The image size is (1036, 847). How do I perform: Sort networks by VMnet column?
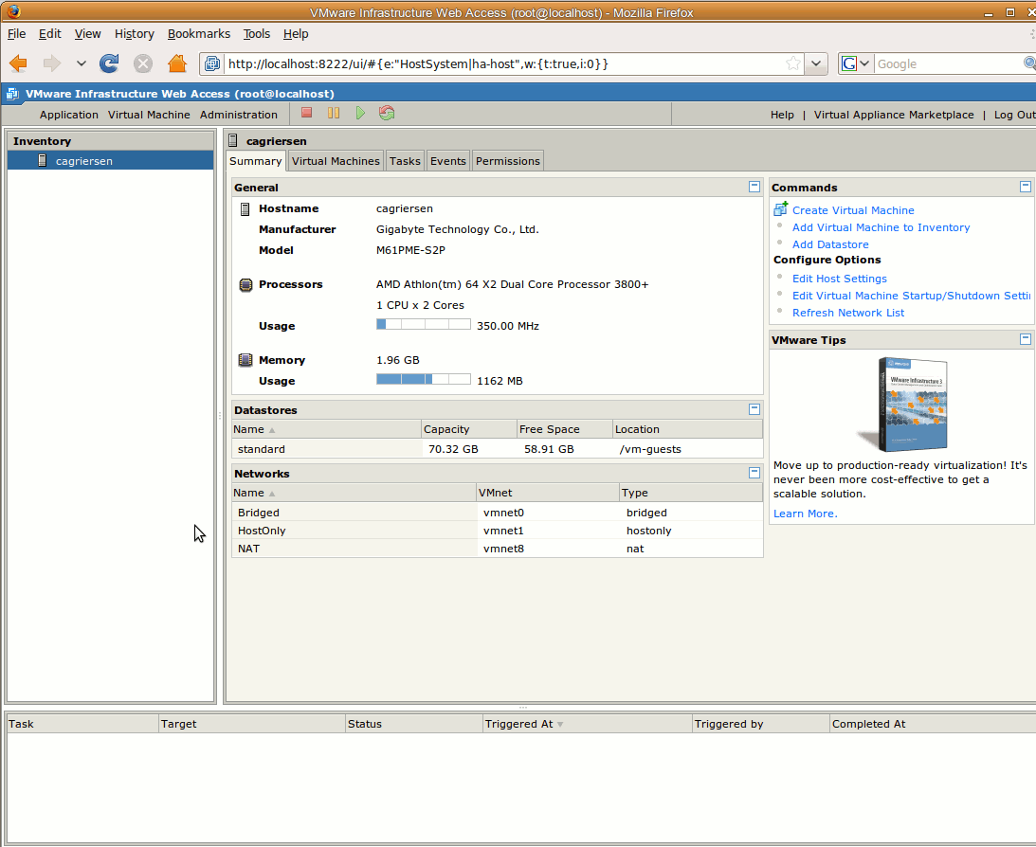coord(547,493)
